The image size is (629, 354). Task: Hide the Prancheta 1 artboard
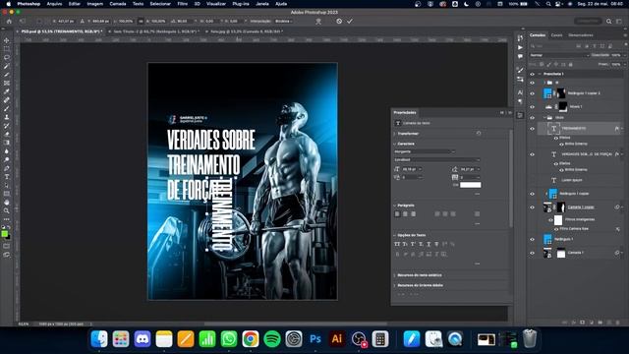point(533,74)
